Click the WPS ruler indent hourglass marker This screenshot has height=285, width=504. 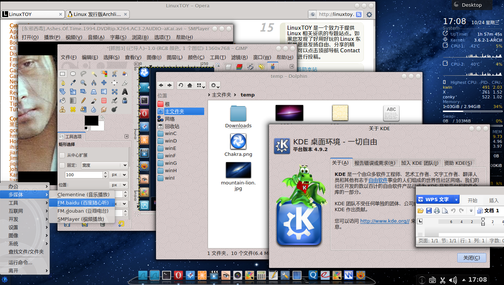point(483,222)
